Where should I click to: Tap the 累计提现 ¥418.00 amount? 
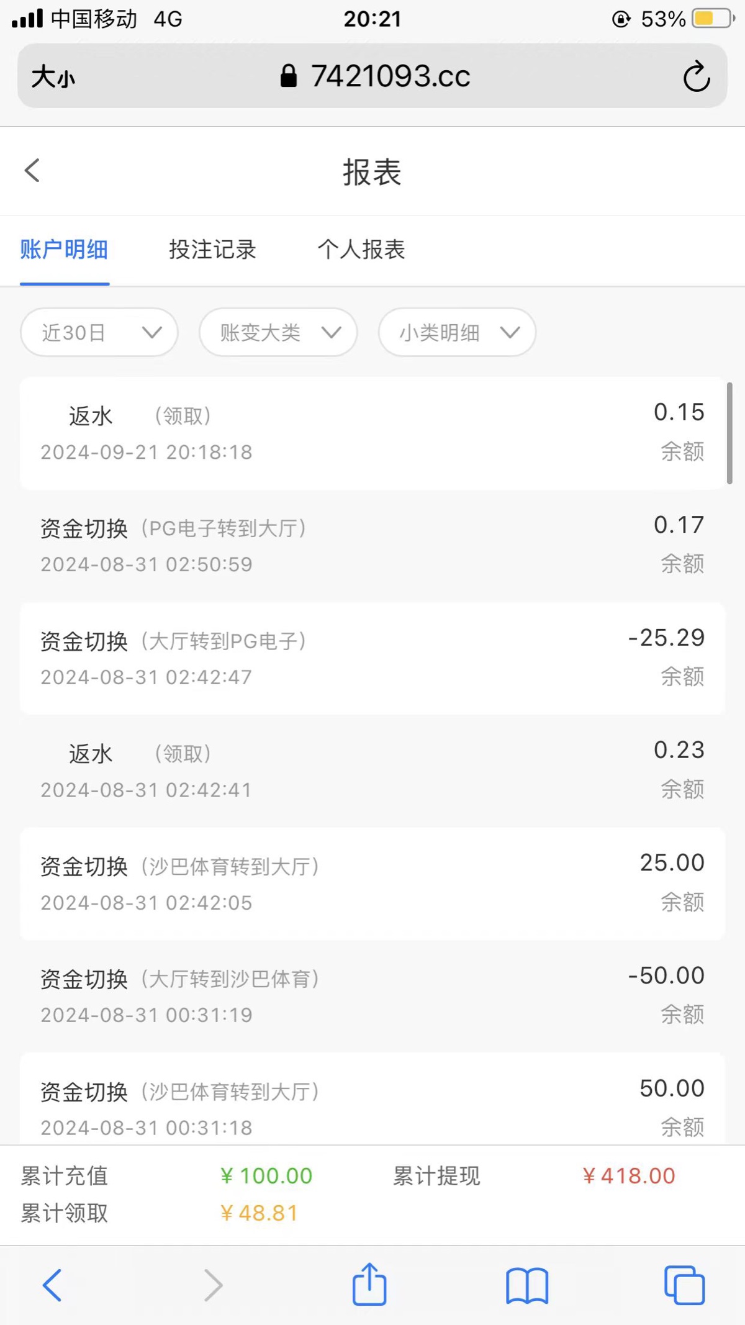[x=628, y=1175]
